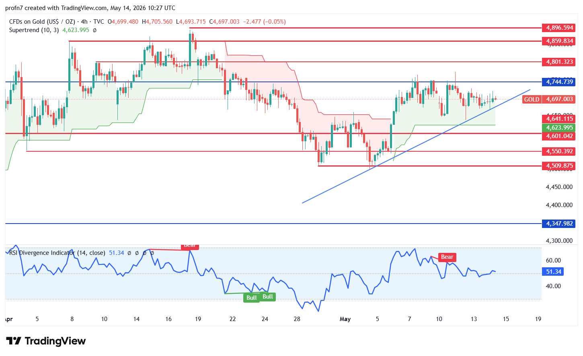The width and height of the screenshot is (583, 356).
Task: Click the 4,744.739 blue level label
Action: [559, 82]
